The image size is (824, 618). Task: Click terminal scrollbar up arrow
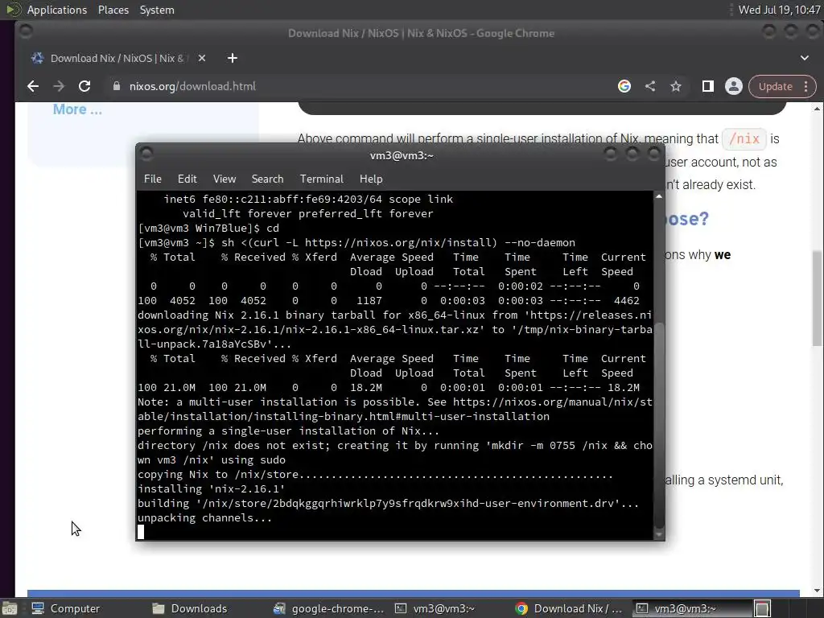coord(659,196)
